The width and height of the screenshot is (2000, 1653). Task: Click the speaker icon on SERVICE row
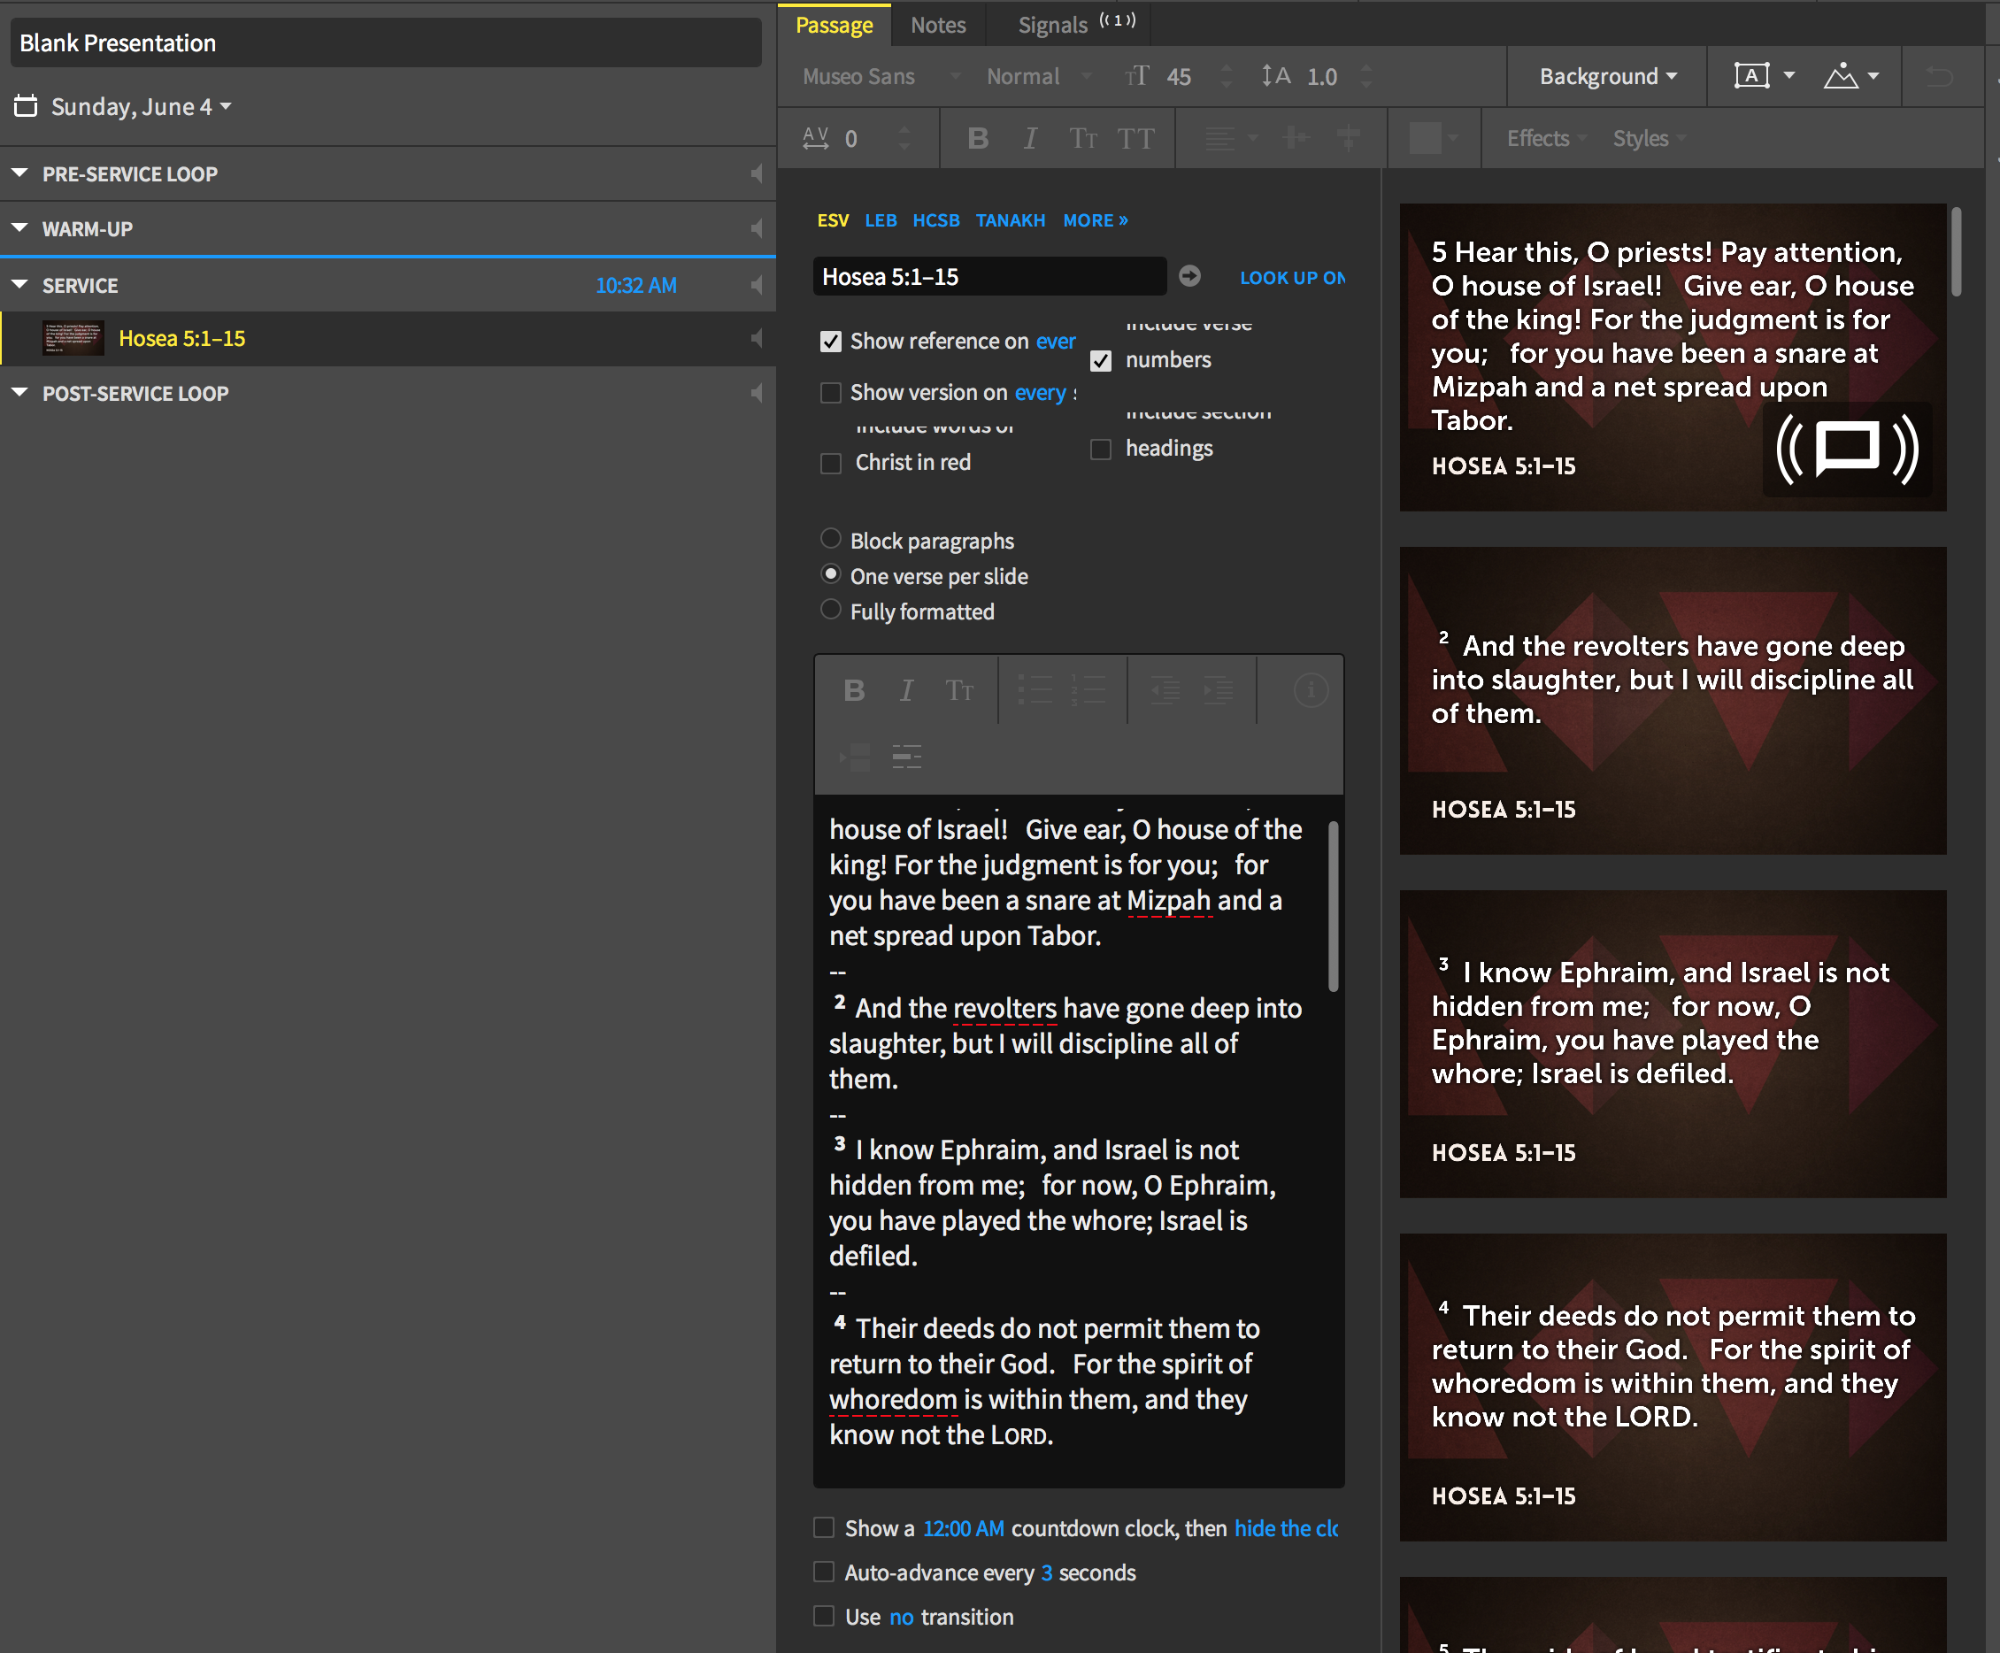756,285
